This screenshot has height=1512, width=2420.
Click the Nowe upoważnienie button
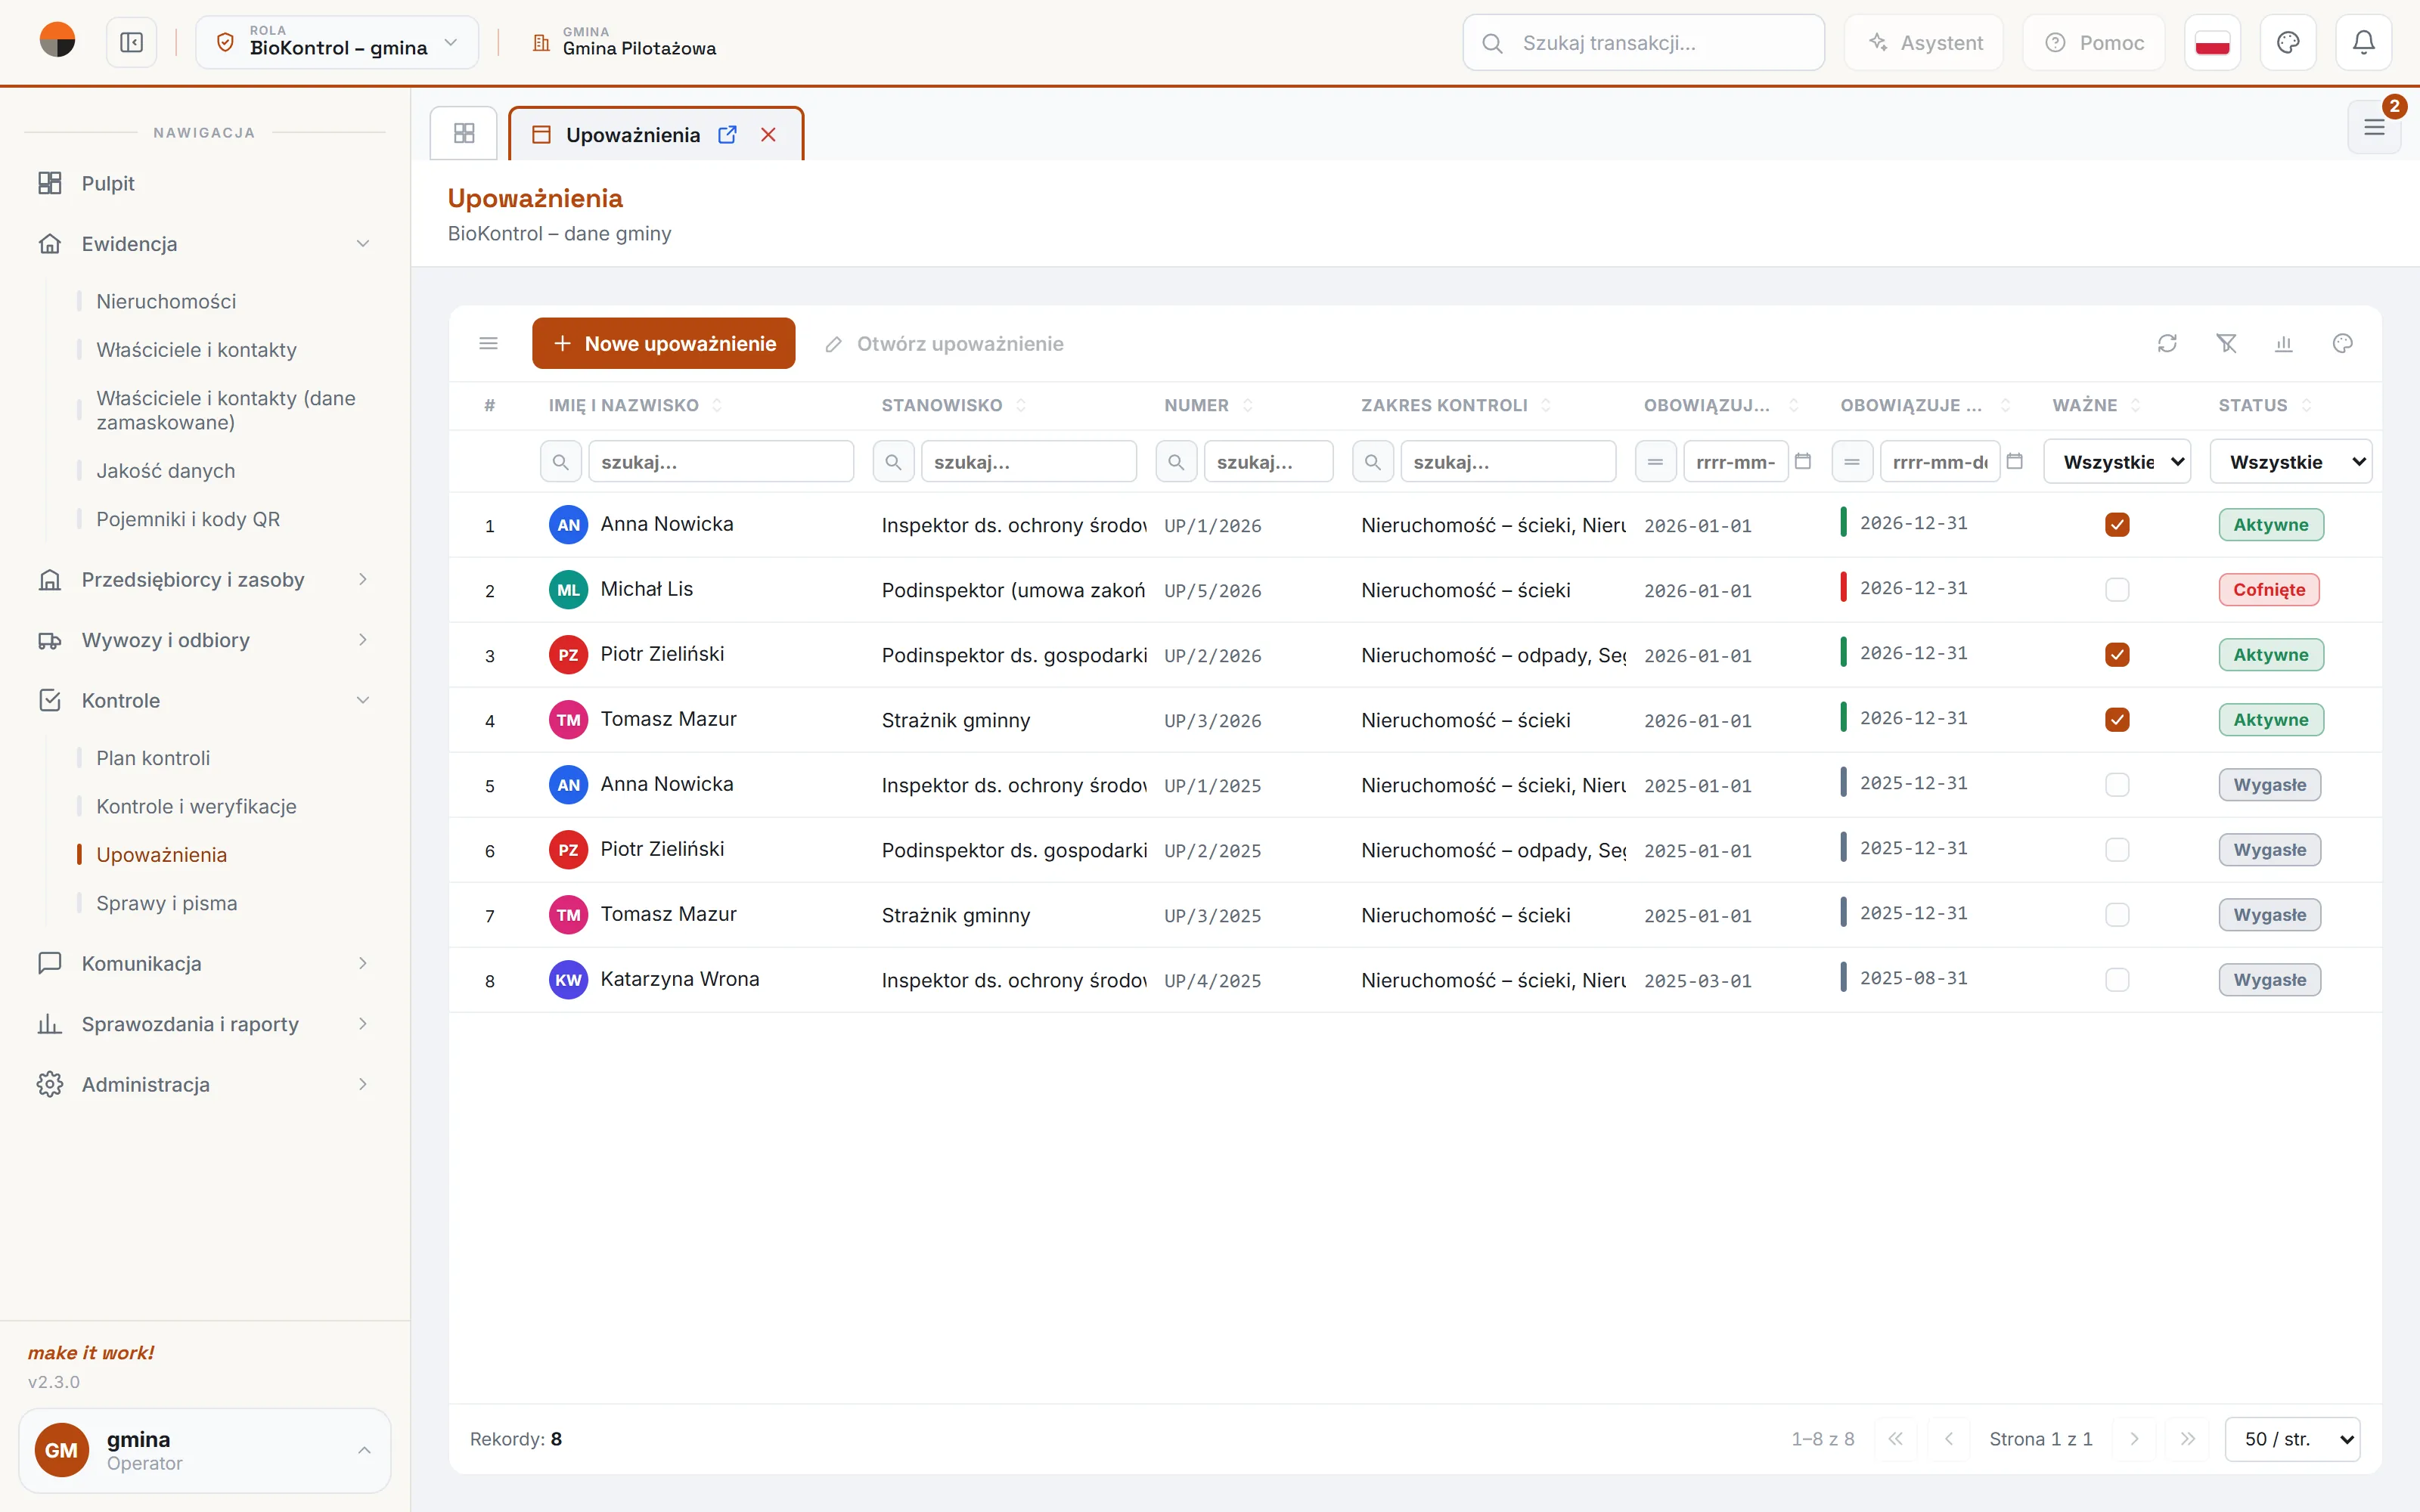click(x=663, y=343)
